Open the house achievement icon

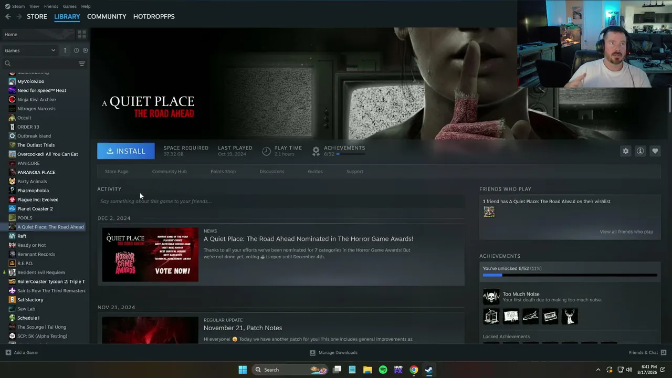(491, 316)
